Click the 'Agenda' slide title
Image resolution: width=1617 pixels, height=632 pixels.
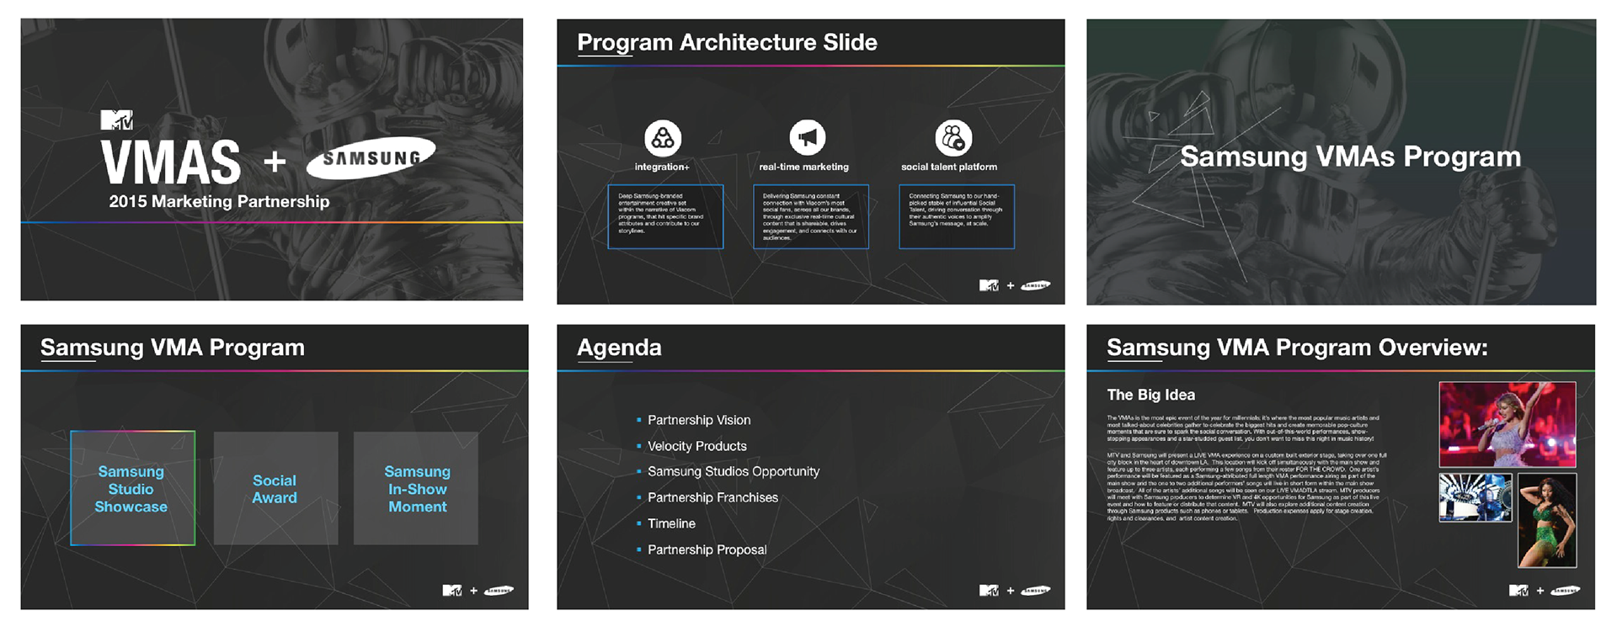619,348
